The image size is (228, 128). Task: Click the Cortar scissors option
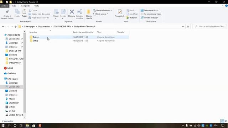pyautogui.click(x=33, y=10)
